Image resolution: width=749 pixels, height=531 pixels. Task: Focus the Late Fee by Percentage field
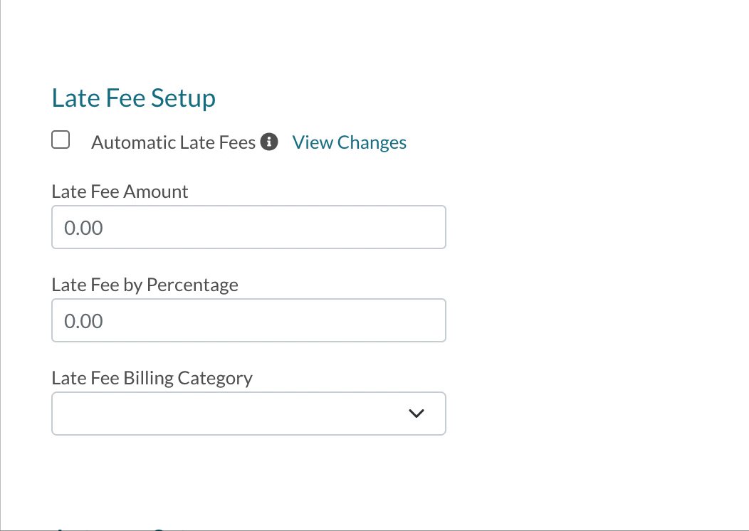tap(248, 321)
